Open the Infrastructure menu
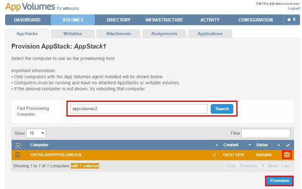302x189 pixels. click(x=164, y=20)
